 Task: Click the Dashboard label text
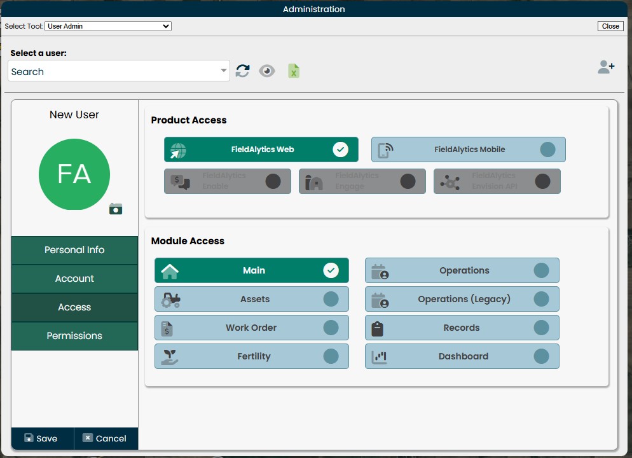tap(463, 356)
